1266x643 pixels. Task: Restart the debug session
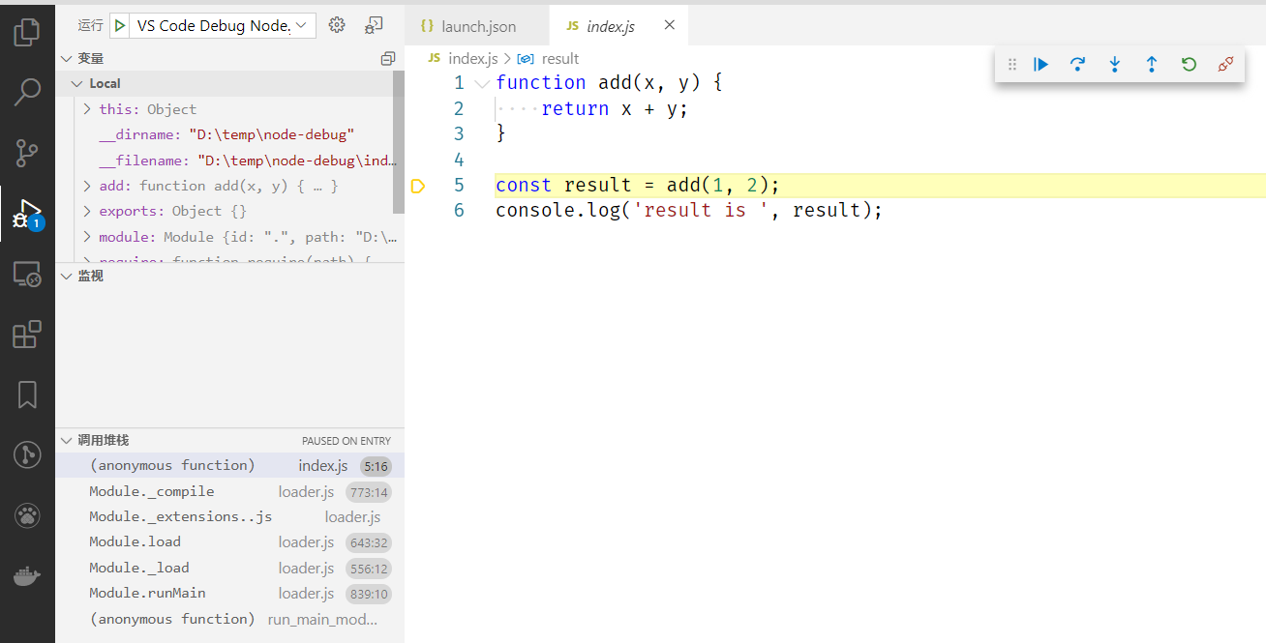(1189, 64)
